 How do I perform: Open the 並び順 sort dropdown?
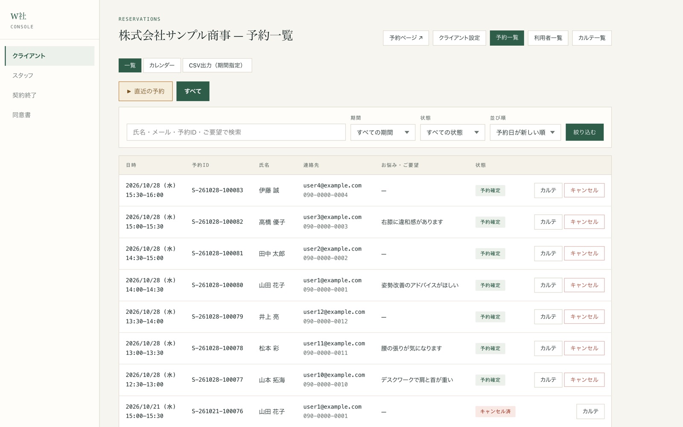[x=525, y=132]
